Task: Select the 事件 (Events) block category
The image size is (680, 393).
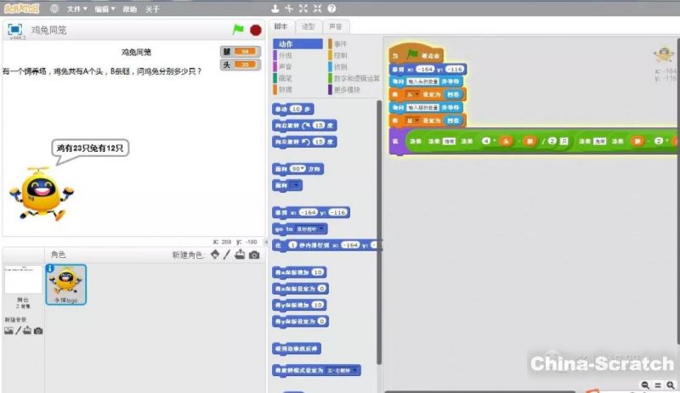Action: click(x=340, y=43)
